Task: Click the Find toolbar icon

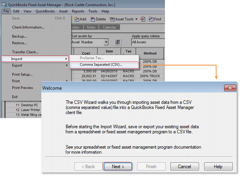Action: click(x=155, y=19)
